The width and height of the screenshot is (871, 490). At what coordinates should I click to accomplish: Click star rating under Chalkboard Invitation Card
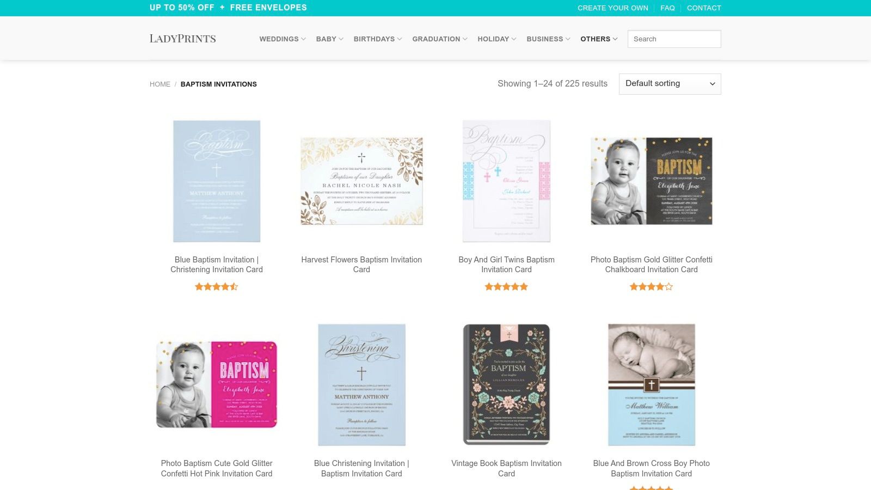(652, 287)
